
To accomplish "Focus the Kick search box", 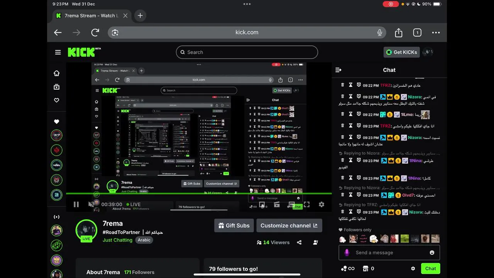I will click(x=247, y=52).
